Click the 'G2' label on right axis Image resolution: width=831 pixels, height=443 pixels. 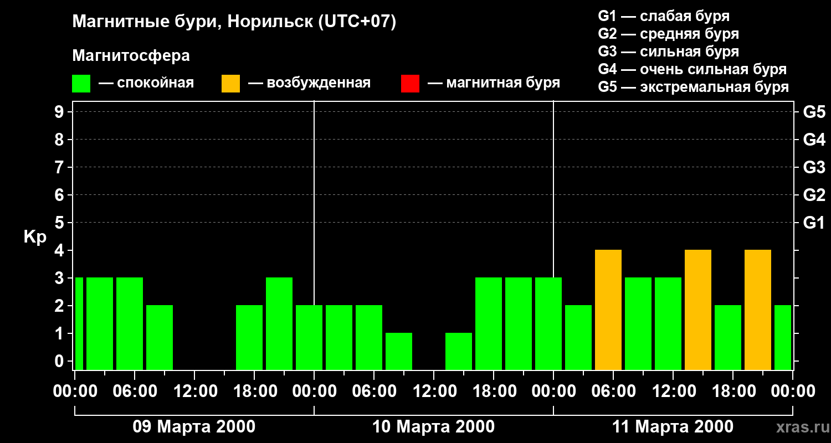(814, 195)
